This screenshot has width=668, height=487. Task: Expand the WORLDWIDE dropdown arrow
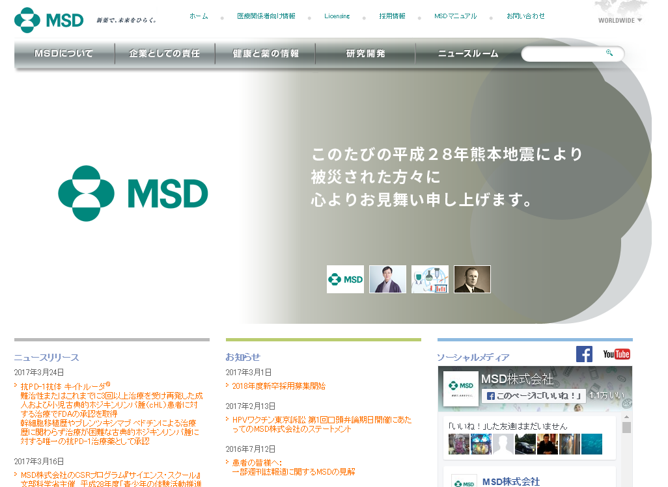coord(639,20)
